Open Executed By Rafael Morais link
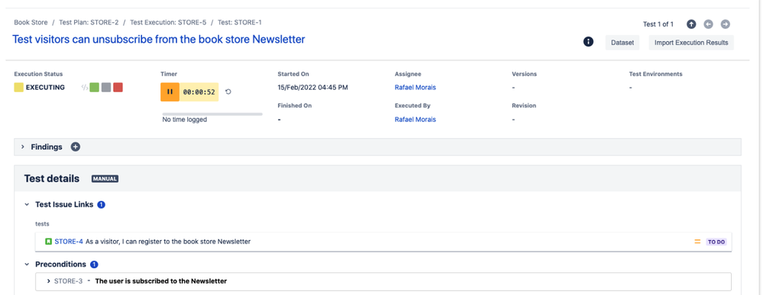763x295 pixels. 415,119
